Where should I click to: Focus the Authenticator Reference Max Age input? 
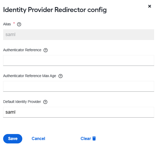[79, 86]
